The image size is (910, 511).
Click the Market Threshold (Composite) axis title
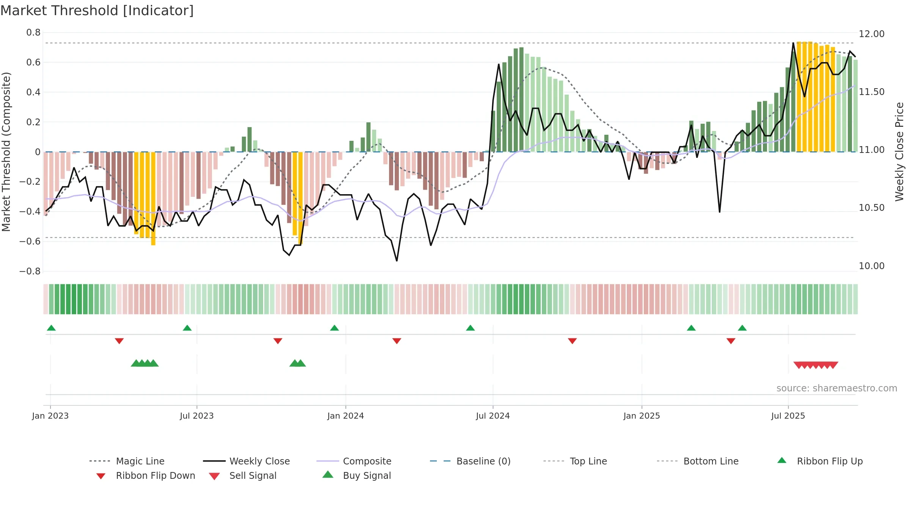[x=6, y=152]
